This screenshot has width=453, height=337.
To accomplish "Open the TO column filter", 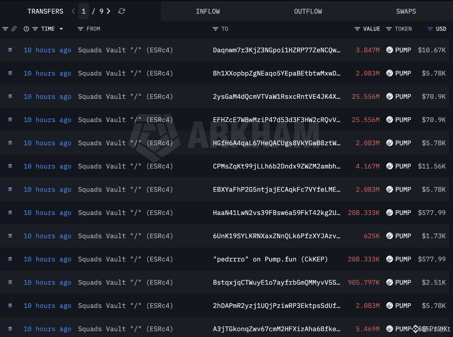I will (x=215, y=29).
